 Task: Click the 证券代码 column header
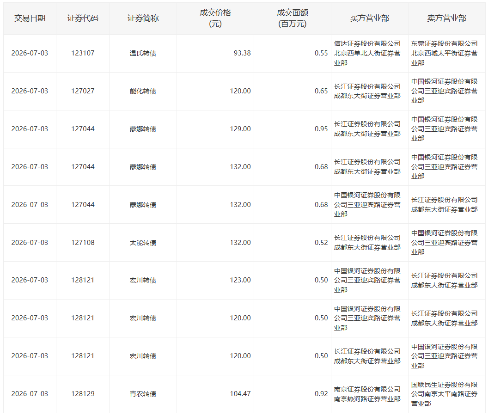pos(83,18)
